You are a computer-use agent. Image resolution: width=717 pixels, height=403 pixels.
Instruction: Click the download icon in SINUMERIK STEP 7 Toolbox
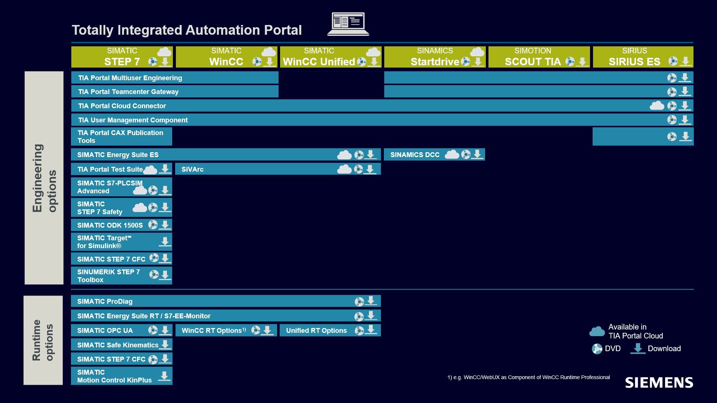point(165,275)
